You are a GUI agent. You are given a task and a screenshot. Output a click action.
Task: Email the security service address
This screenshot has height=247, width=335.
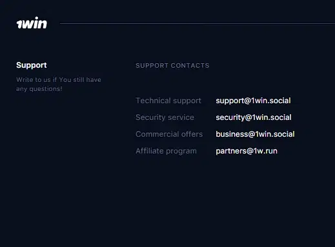coord(254,117)
